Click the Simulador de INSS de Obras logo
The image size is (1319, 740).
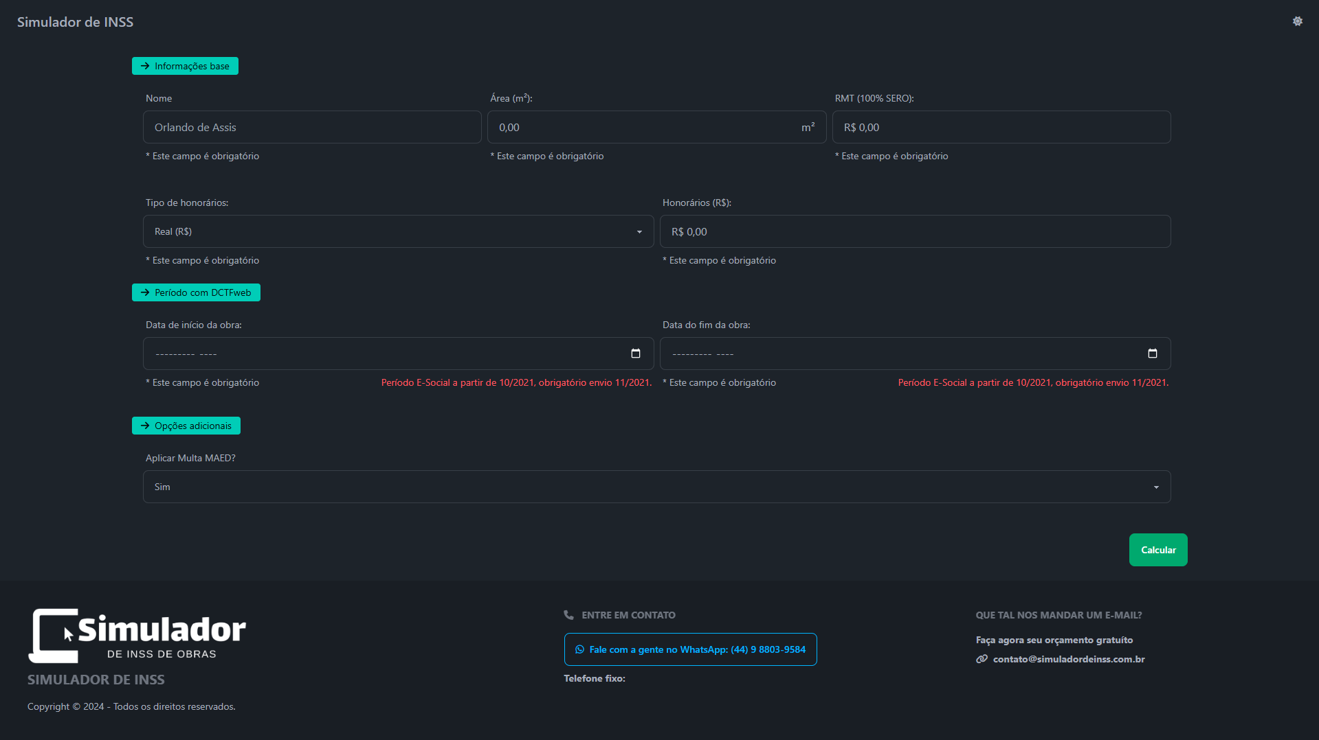click(x=137, y=636)
